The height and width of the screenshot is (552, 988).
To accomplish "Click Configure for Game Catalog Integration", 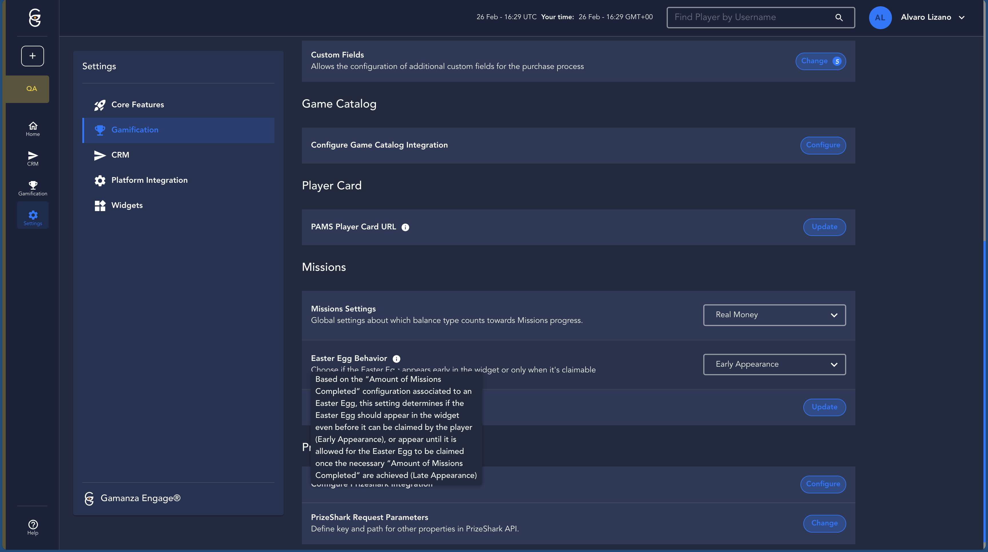I will click(823, 145).
